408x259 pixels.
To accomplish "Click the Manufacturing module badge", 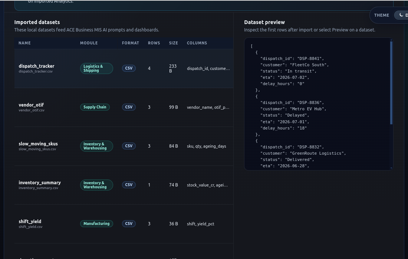I will coord(96,224).
